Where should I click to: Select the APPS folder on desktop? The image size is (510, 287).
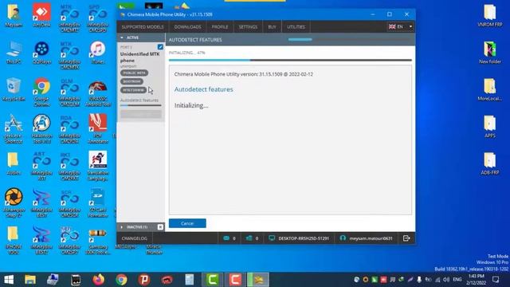click(490, 127)
